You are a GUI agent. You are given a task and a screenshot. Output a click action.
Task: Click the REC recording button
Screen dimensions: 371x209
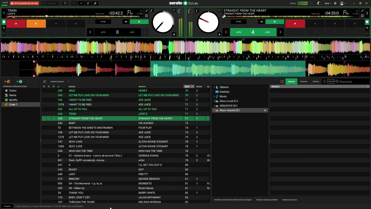pos(74,3)
